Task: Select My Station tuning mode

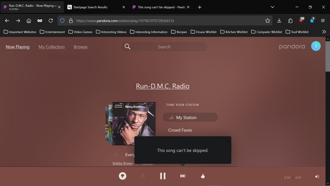Action: [190, 117]
